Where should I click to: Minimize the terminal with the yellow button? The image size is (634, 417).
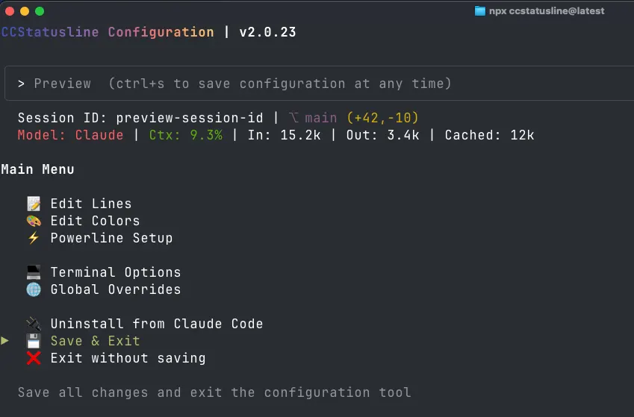pyautogui.click(x=25, y=11)
